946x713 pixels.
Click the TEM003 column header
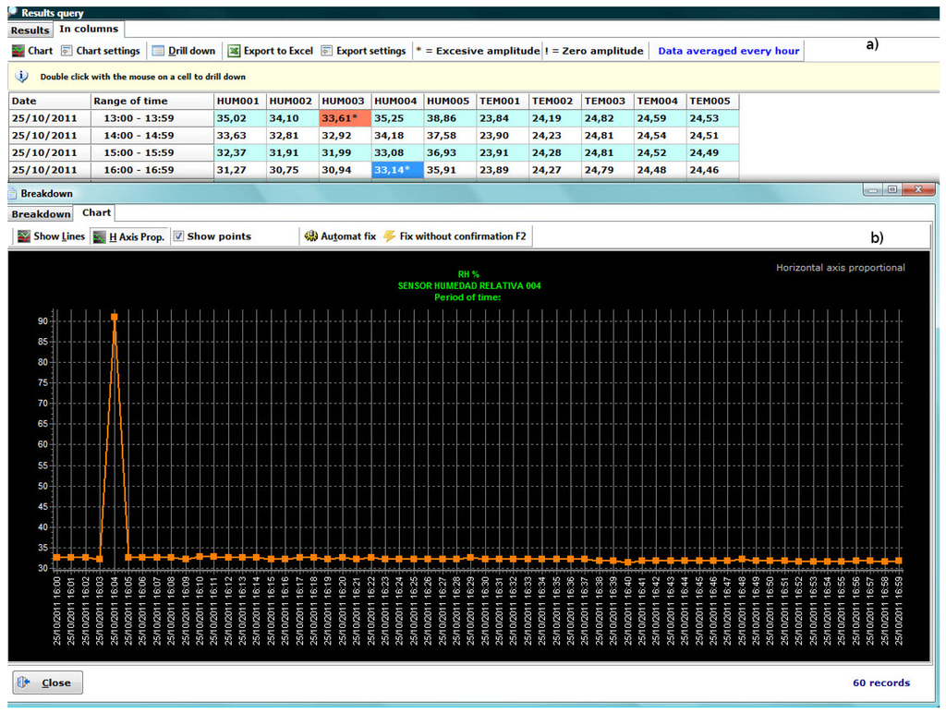(x=608, y=102)
